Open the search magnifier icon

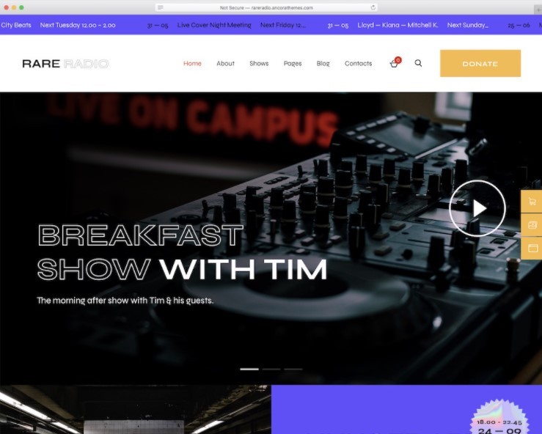coord(418,63)
